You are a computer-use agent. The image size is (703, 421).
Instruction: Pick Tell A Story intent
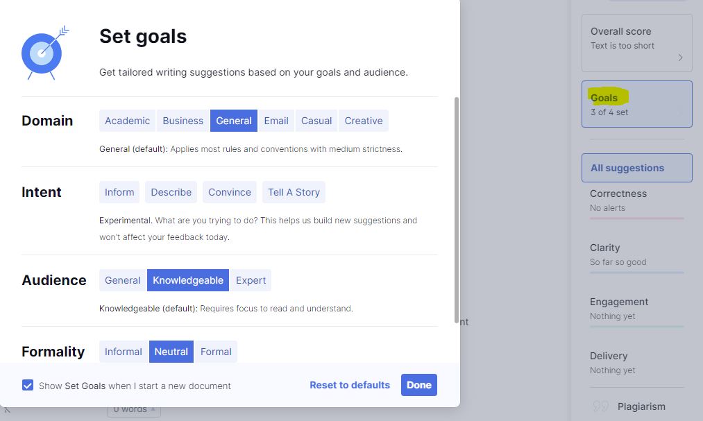pos(294,192)
